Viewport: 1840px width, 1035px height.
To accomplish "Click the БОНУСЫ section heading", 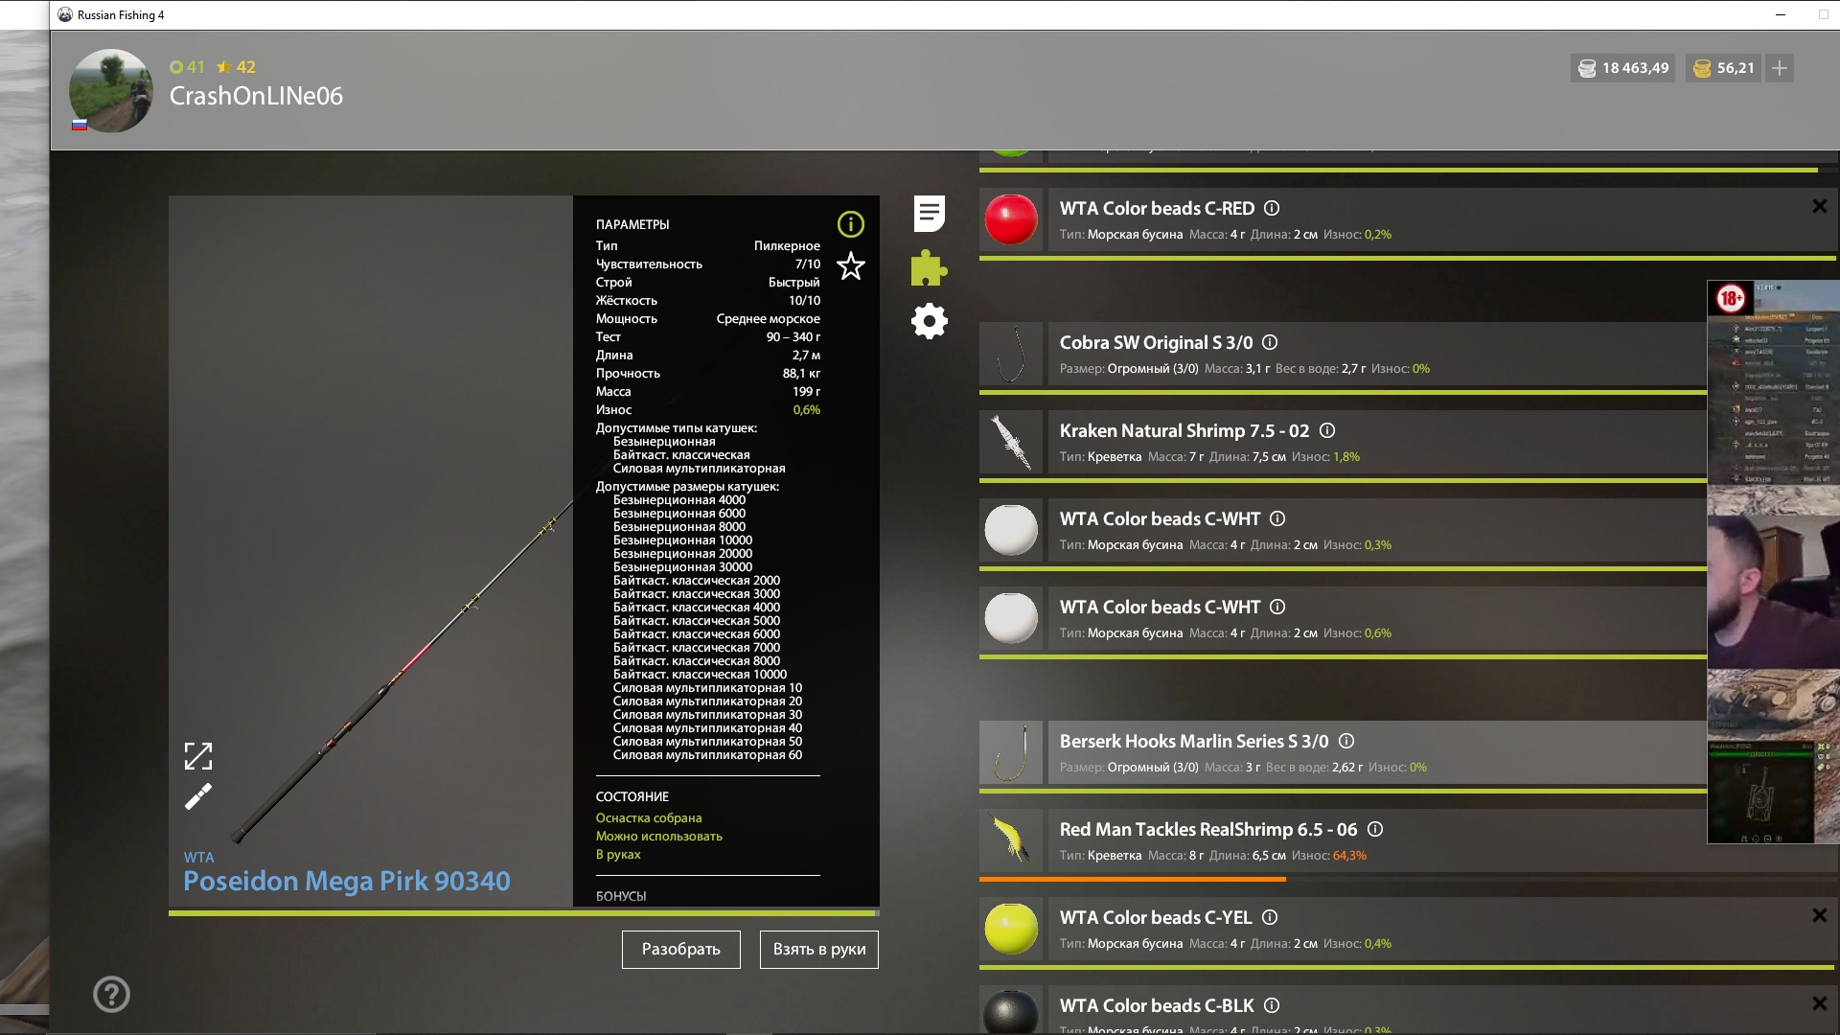I will tap(621, 896).
